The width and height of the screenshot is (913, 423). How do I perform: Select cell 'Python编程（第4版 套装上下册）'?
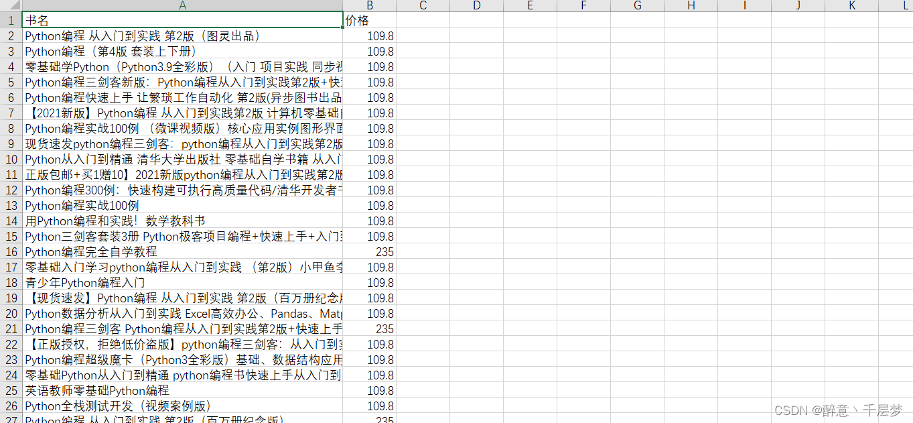click(182, 51)
